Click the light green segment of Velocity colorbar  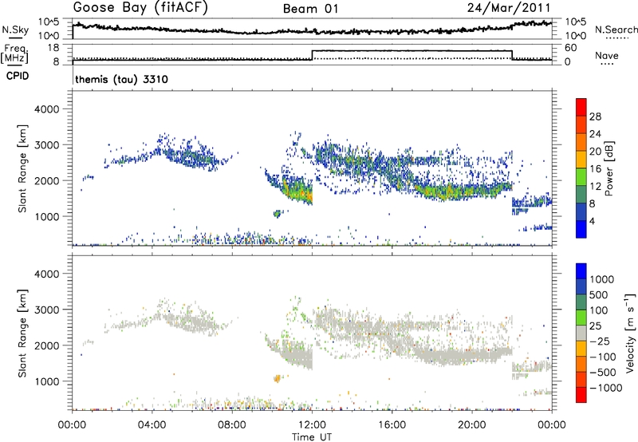tap(581, 318)
